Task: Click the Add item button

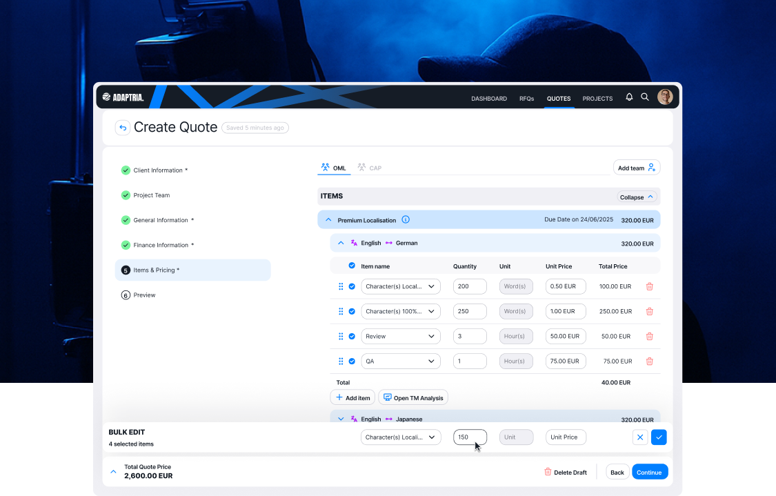Action: (353, 397)
